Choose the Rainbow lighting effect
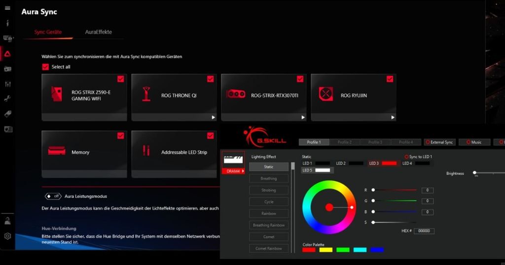The width and height of the screenshot is (505, 265). click(269, 213)
